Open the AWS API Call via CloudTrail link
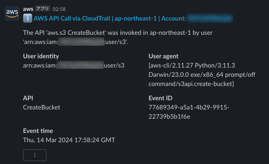269x164 pixels. tap(110, 18)
